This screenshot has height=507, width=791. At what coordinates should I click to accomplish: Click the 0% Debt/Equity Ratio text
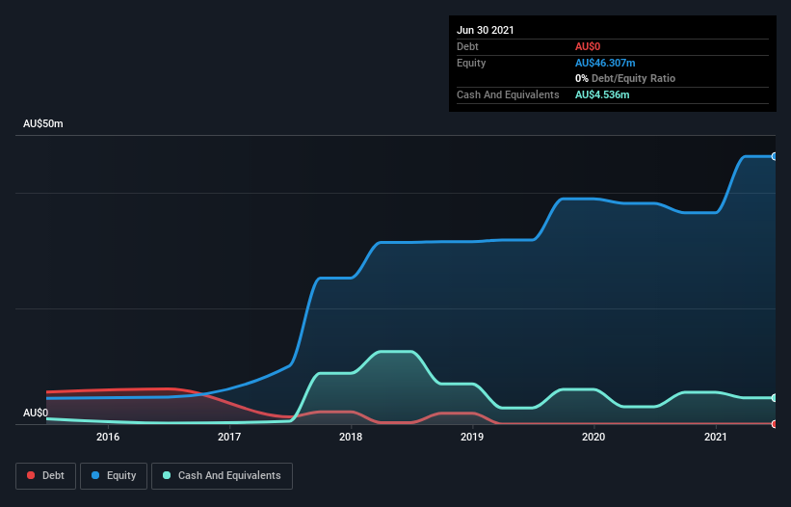click(625, 78)
